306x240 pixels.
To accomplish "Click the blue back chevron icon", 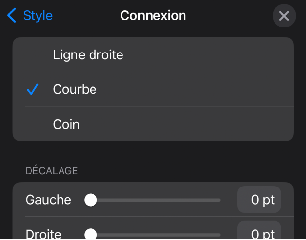I will pos(12,16).
